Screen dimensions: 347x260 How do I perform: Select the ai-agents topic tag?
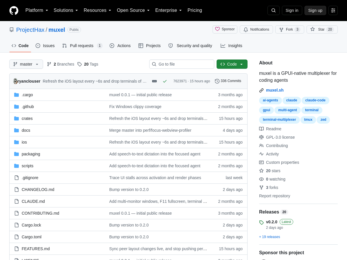pos(270,101)
